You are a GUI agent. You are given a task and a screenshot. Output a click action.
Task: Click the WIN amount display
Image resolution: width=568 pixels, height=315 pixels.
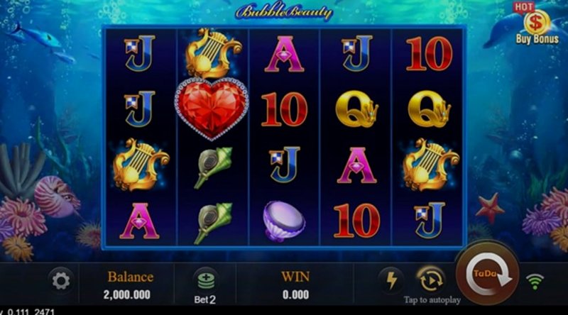pyautogui.click(x=295, y=294)
